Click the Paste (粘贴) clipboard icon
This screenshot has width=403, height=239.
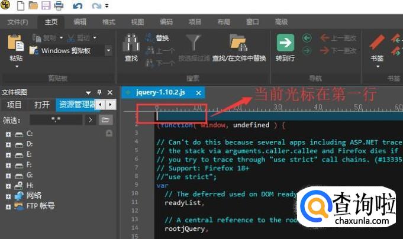16,44
